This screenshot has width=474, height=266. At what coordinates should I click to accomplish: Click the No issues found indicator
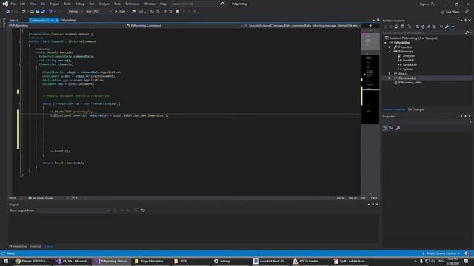point(41,198)
